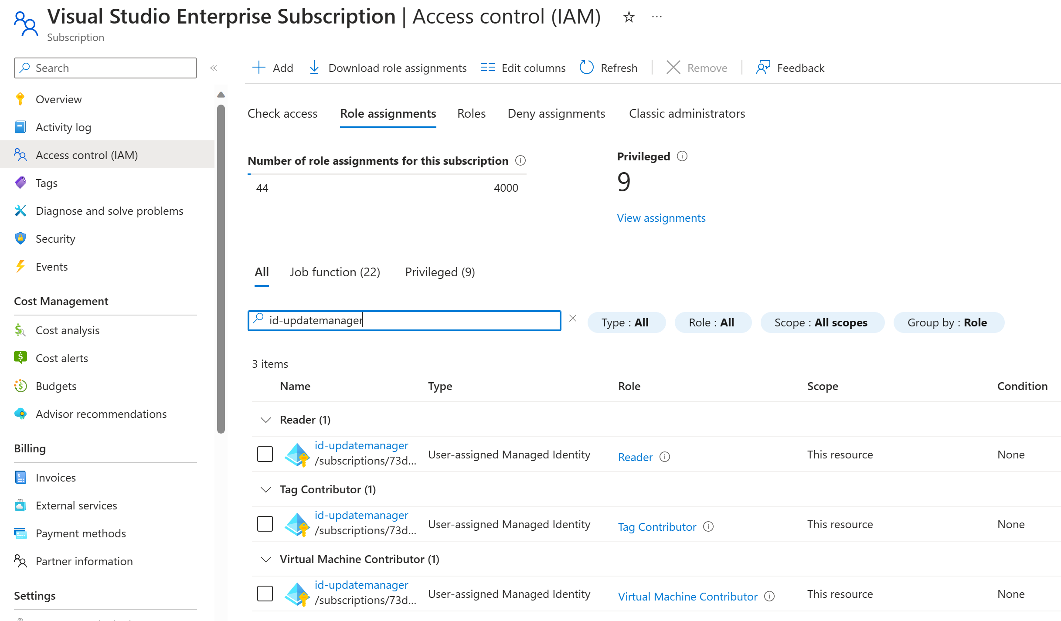Open the Scope : All scopes filter
This screenshot has height=621, width=1061.
click(x=822, y=322)
